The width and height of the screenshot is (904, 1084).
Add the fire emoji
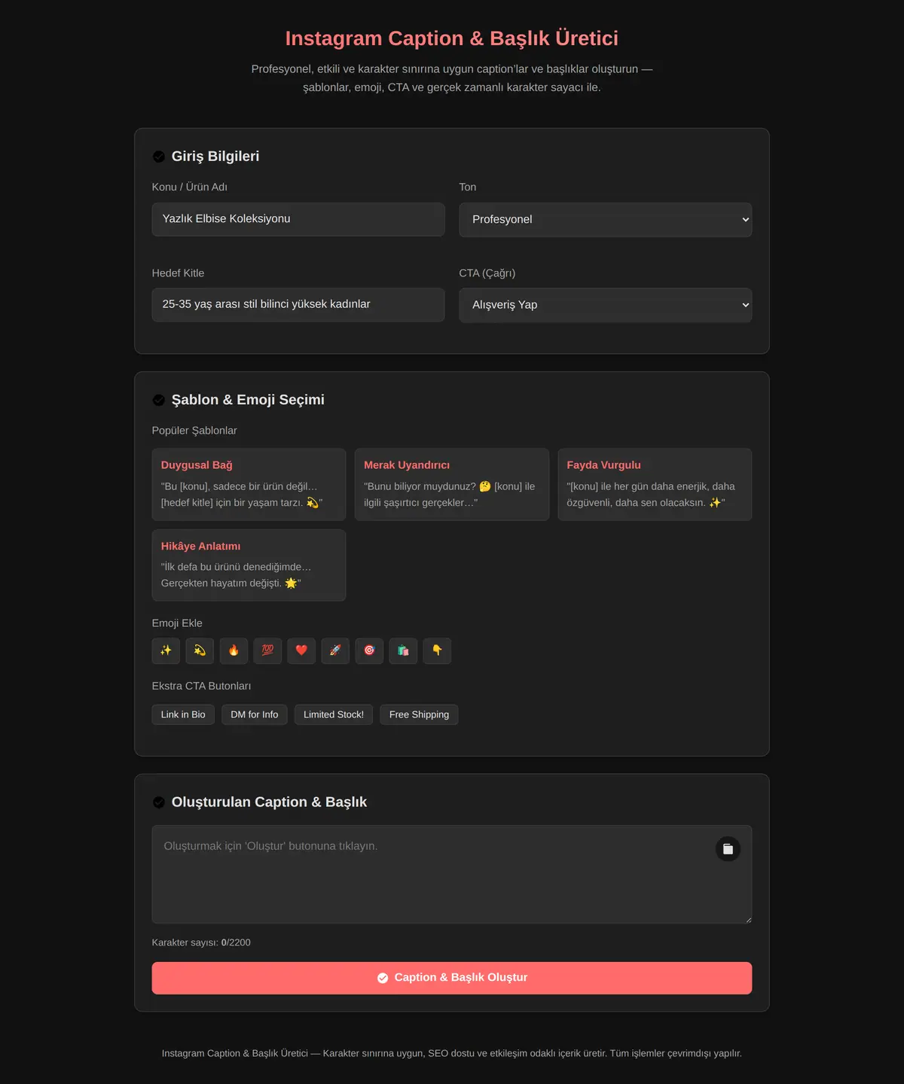tap(234, 650)
